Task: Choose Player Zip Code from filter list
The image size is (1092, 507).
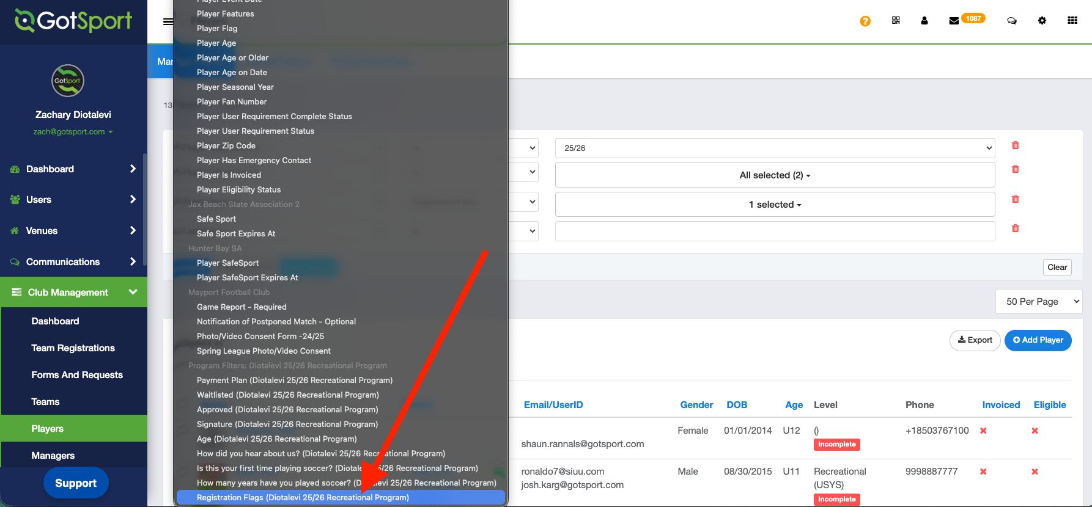Action: 226,146
